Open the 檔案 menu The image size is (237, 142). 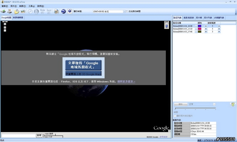tap(5, 6)
